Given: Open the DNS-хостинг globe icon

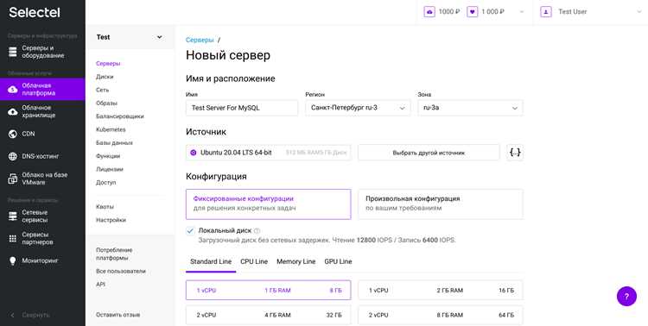Looking at the screenshot, I should (x=13, y=156).
